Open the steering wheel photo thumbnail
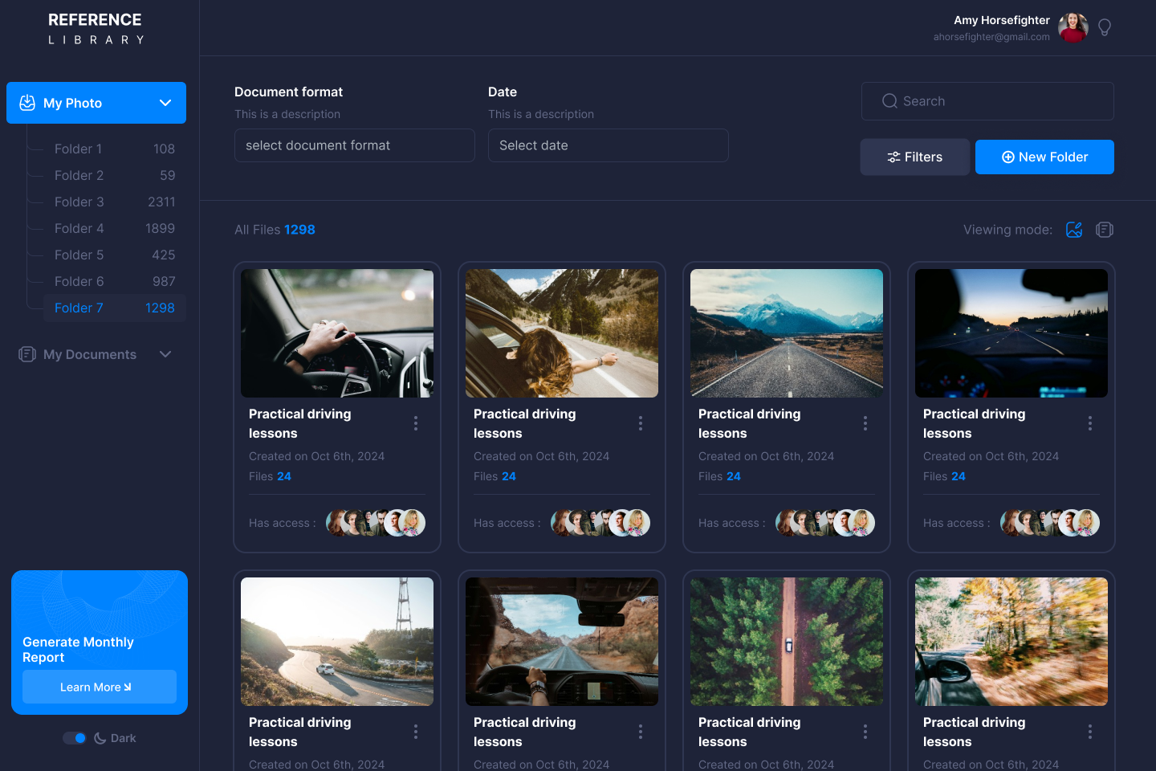 (337, 333)
